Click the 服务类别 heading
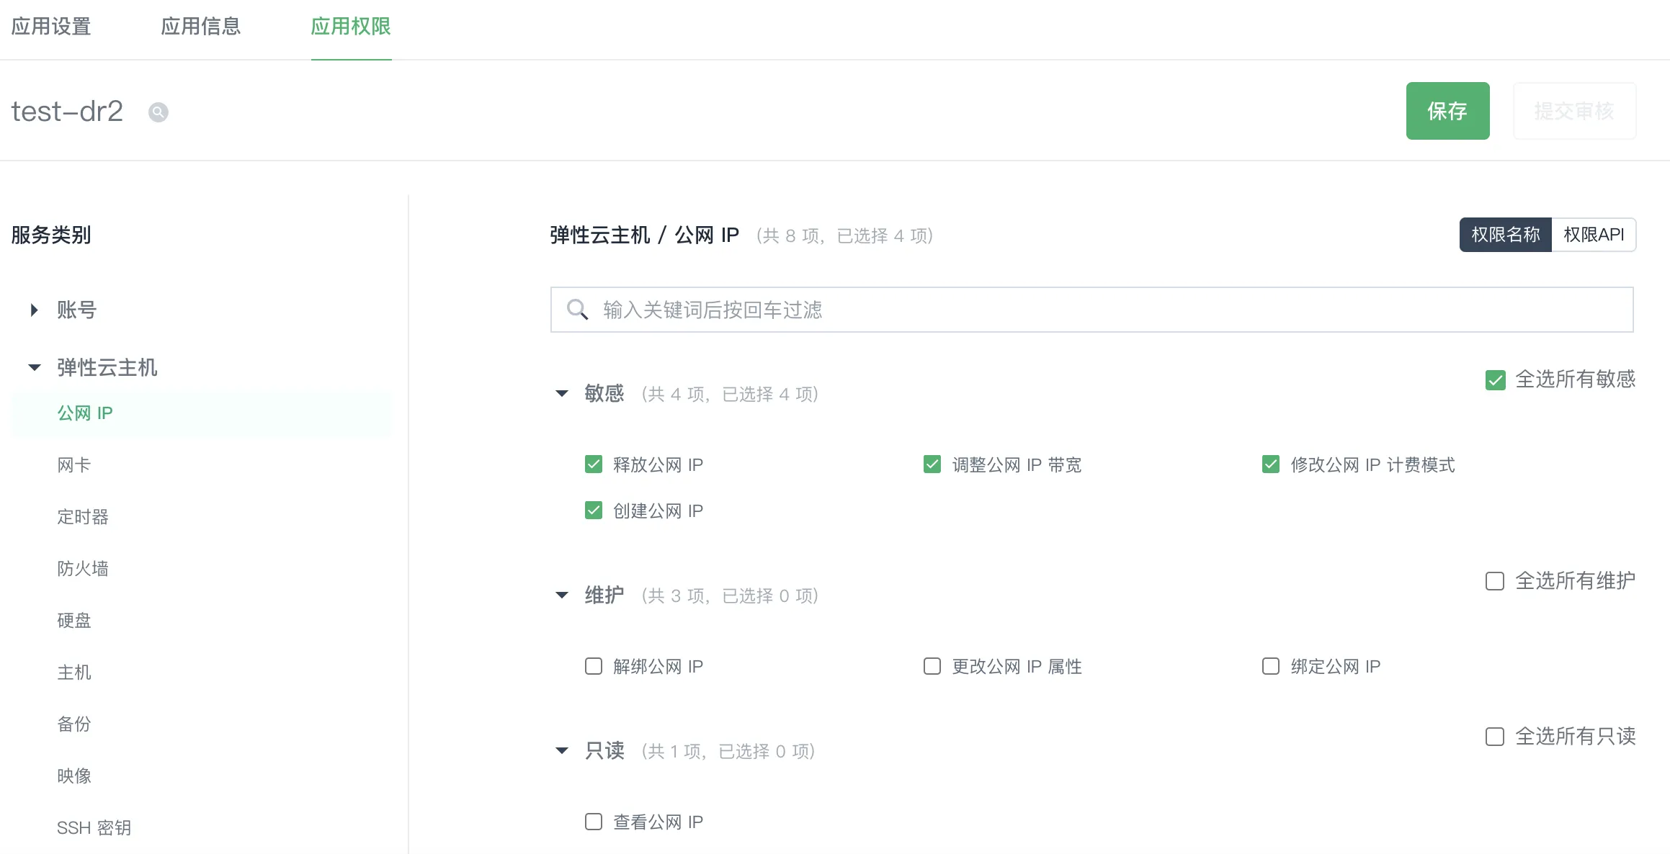1670x854 pixels. tap(51, 235)
